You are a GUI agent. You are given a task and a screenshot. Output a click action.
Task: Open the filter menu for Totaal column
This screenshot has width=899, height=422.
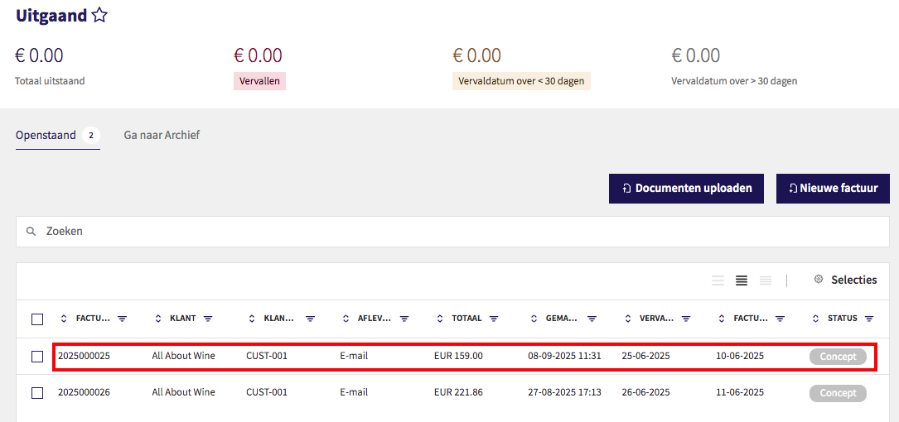[x=494, y=319]
